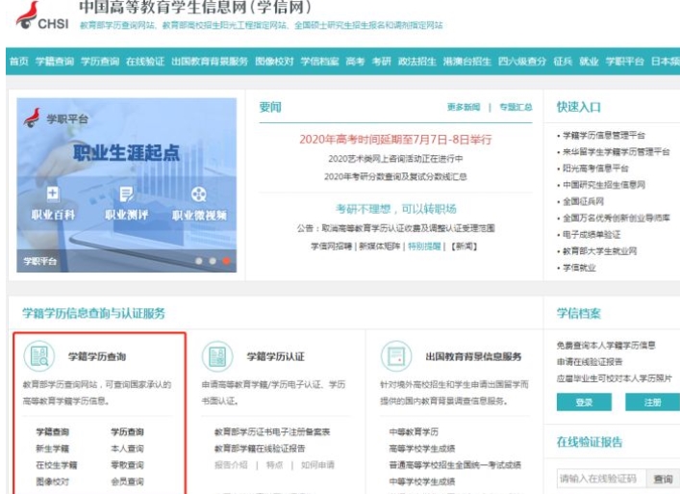This screenshot has width=680, height=494.
Task: Open 教育部大学生就业网 quick link
Action: point(599,251)
